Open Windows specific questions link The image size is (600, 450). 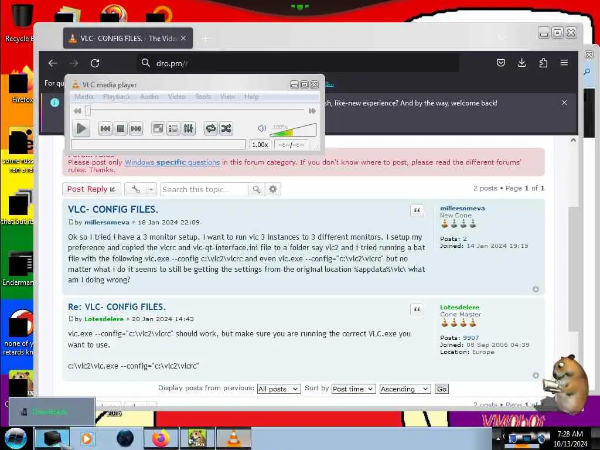tap(172, 162)
